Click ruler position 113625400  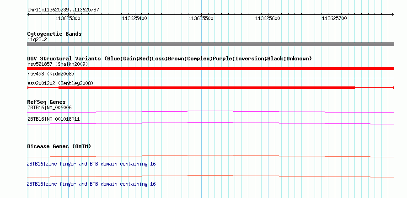point(134,18)
